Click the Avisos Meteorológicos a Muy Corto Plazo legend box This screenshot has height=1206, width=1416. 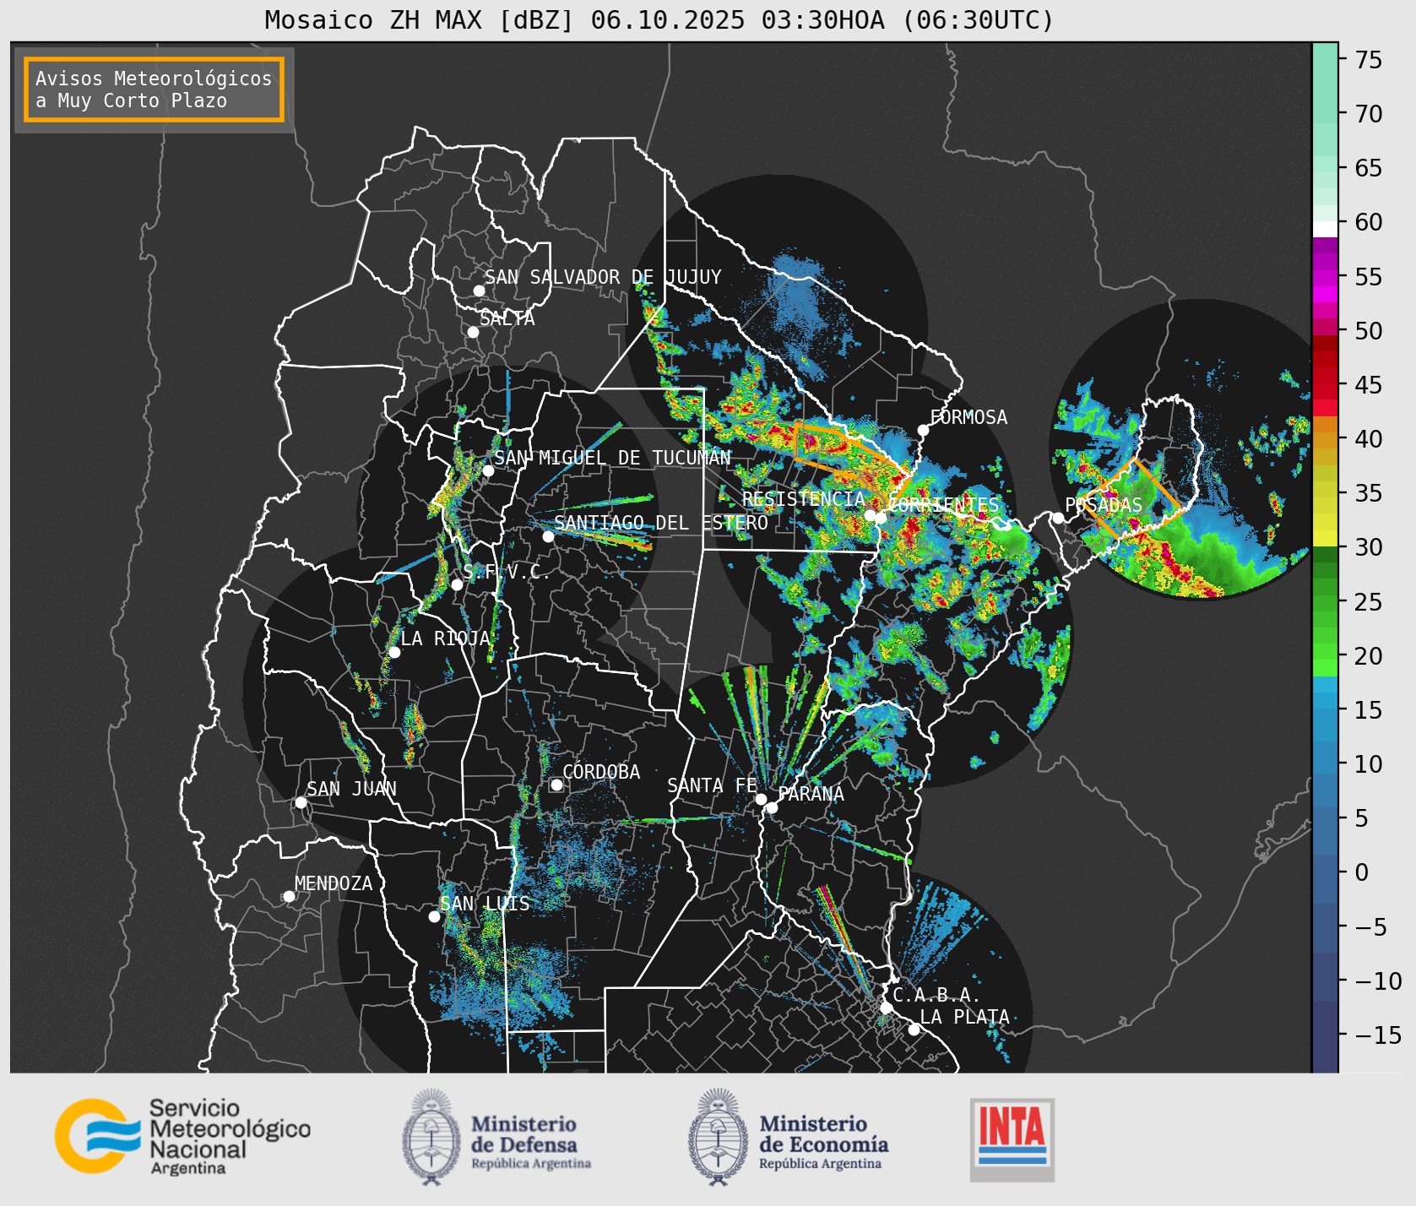click(x=154, y=90)
